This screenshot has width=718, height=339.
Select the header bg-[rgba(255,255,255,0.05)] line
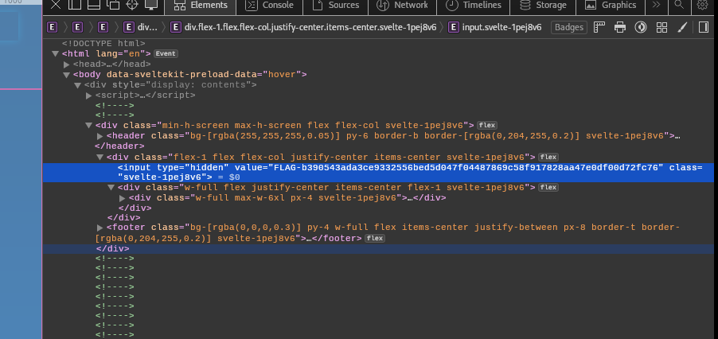click(x=393, y=136)
